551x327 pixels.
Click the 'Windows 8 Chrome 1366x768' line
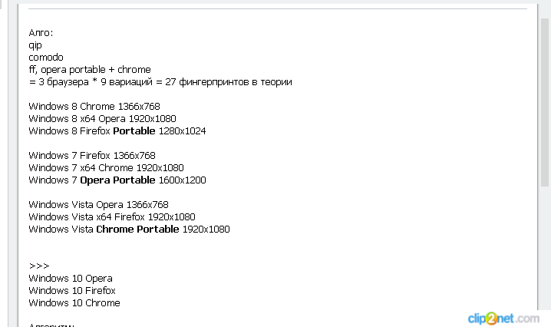[94, 106]
